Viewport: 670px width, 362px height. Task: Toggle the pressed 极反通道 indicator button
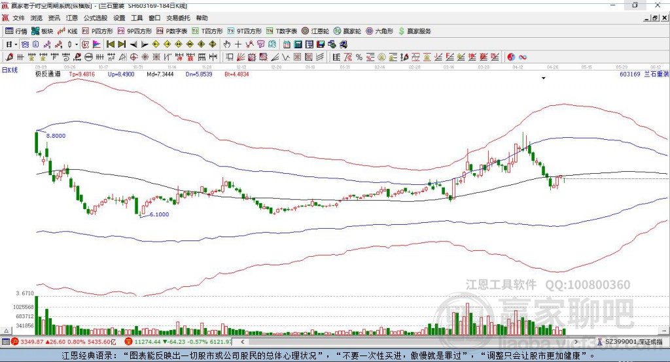point(86,44)
